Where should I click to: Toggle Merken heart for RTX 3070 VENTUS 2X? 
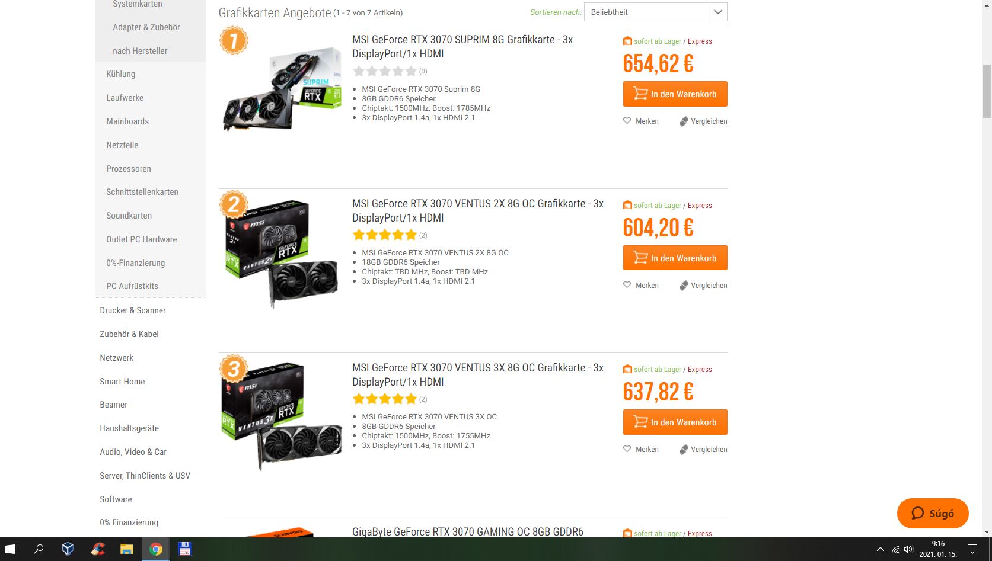(x=627, y=285)
